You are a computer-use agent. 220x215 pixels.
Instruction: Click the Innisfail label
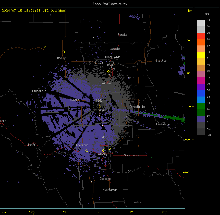(x=106, y=83)
